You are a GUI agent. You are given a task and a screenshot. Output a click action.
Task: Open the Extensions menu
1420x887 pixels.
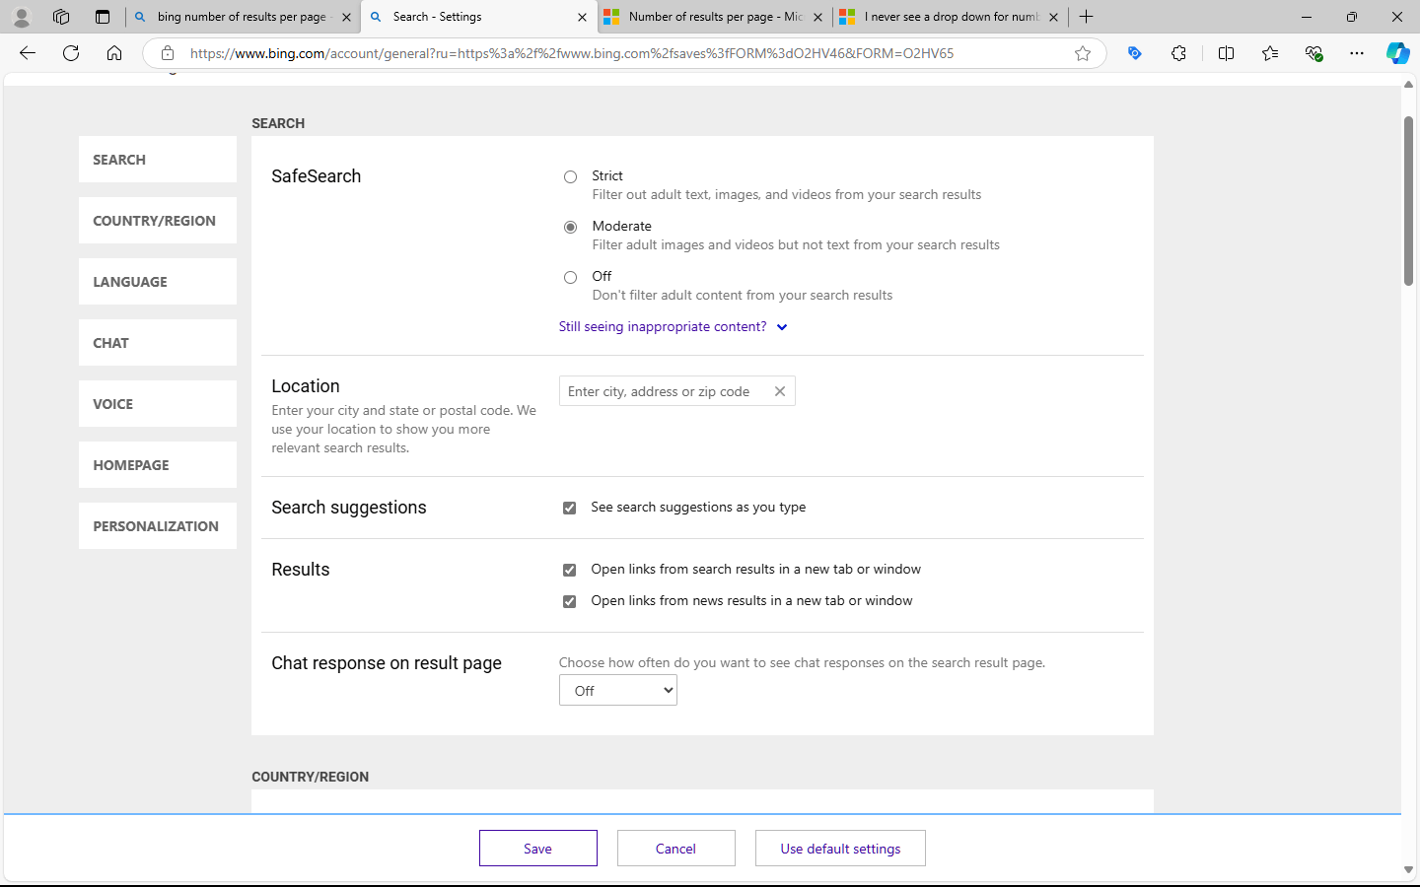(1179, 53)
